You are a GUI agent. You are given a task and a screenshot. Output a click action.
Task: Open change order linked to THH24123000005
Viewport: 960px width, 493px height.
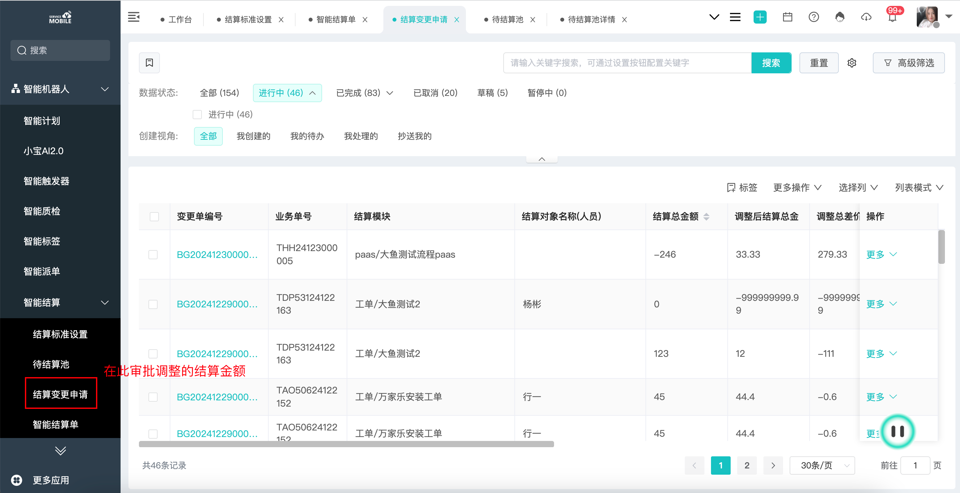[217, 255]
